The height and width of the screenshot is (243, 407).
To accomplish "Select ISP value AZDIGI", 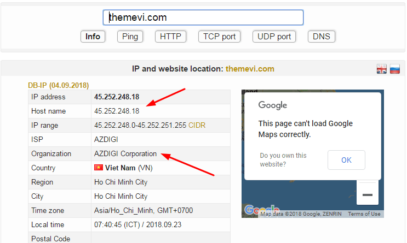I will click(x=106, y=139).
